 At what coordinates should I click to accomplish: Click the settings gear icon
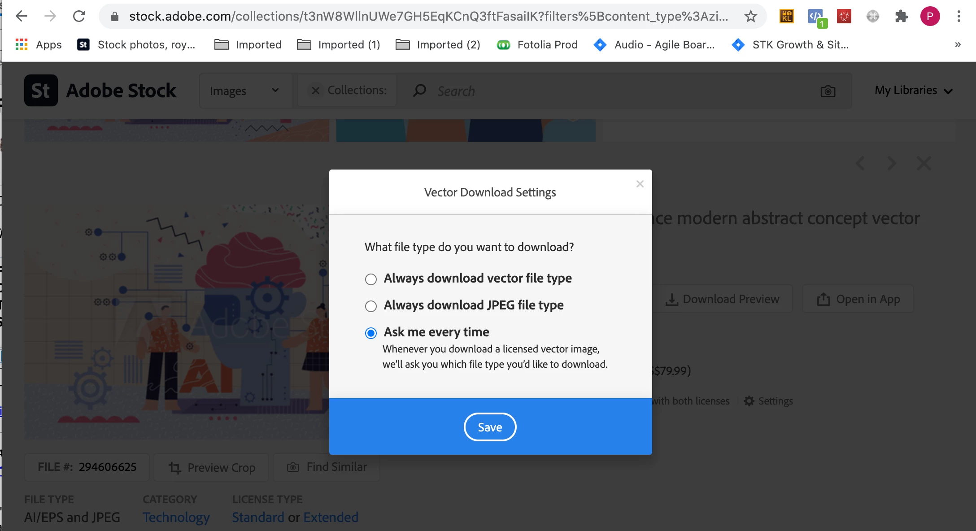click(x=749, y=401)
